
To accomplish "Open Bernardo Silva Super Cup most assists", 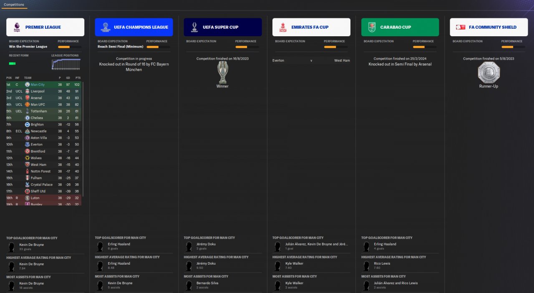I will [208, 283].
